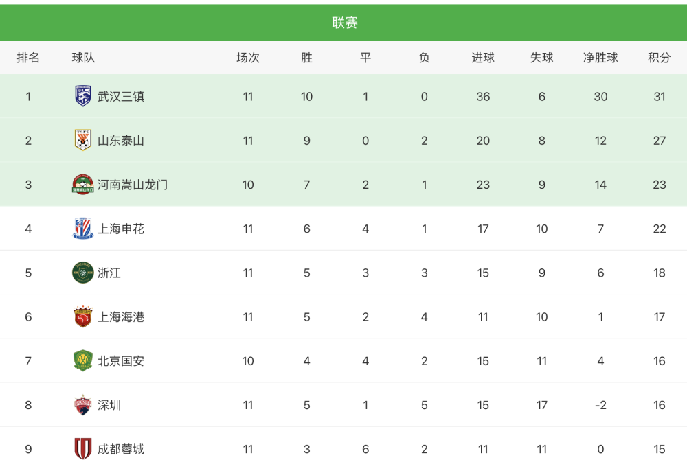
Task: Click the 北京国安 team name
Action: click(x=120, y=361)
